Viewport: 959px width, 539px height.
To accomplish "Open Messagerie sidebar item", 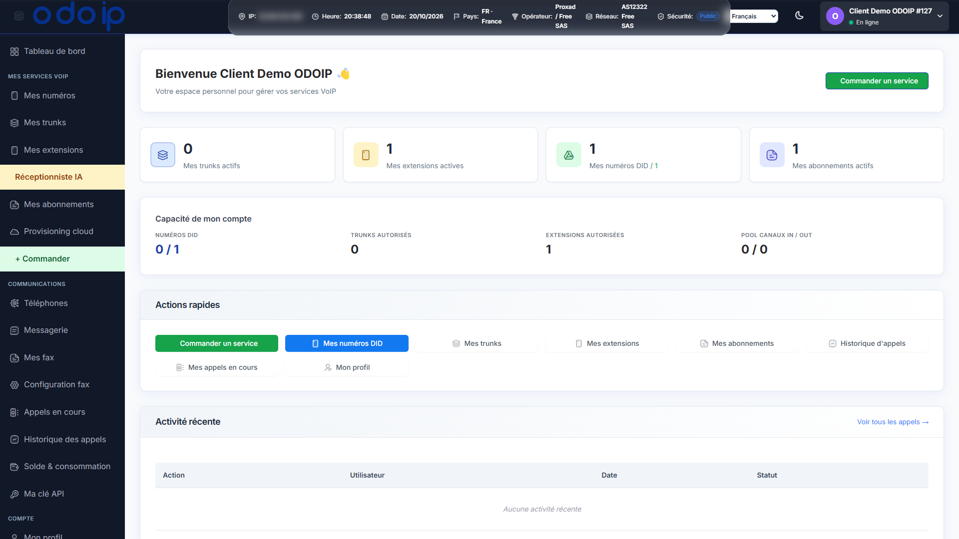I will (x=62, y=330).
